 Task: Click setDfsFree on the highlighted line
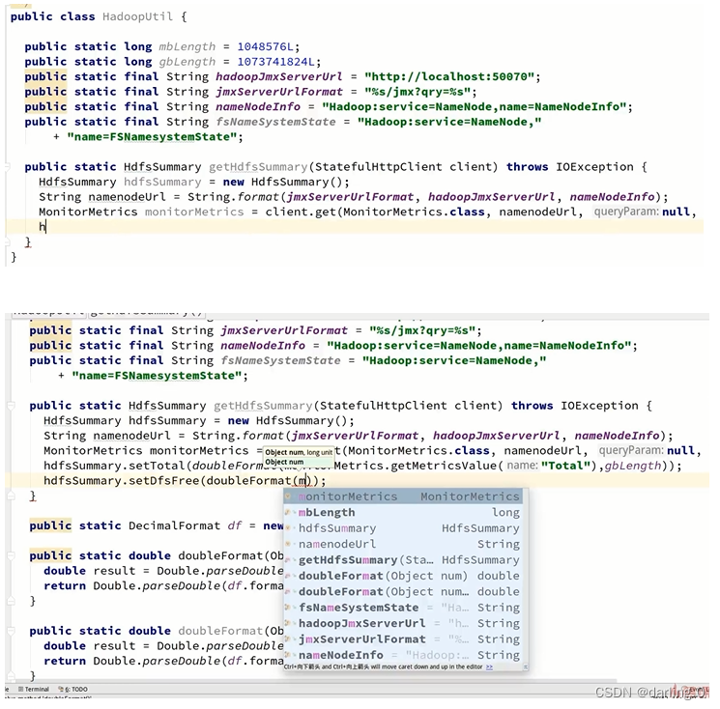click(x=164, y=481)
